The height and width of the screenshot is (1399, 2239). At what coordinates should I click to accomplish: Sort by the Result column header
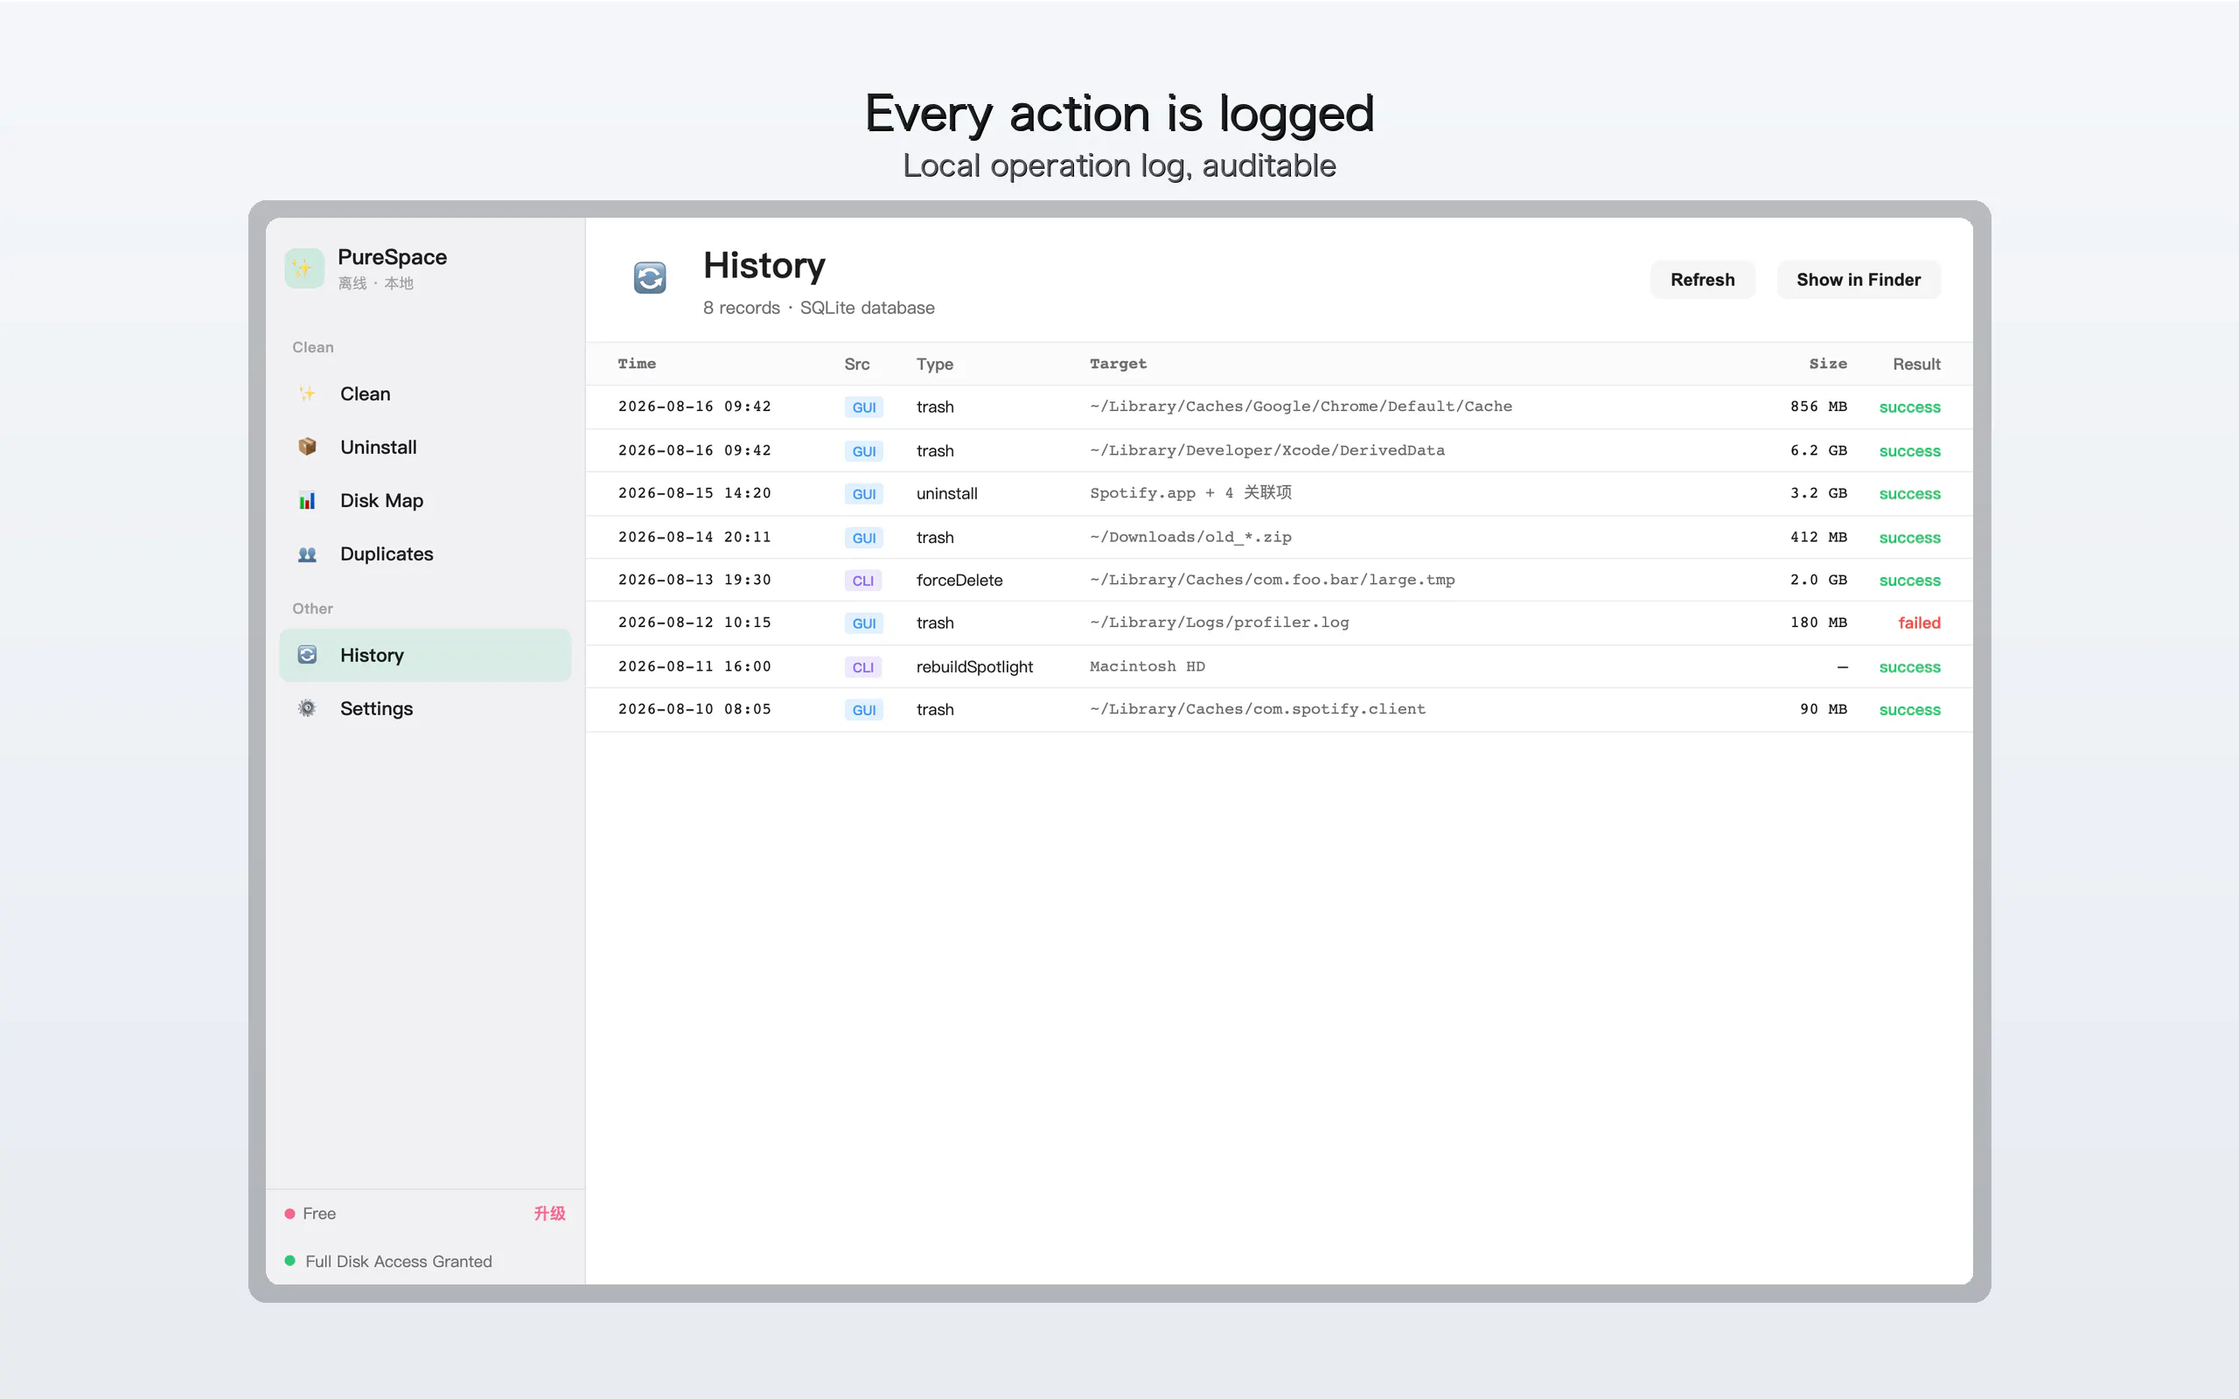point(1916,364)
